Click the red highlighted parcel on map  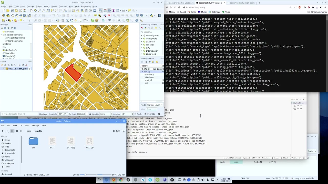(74, 72)
